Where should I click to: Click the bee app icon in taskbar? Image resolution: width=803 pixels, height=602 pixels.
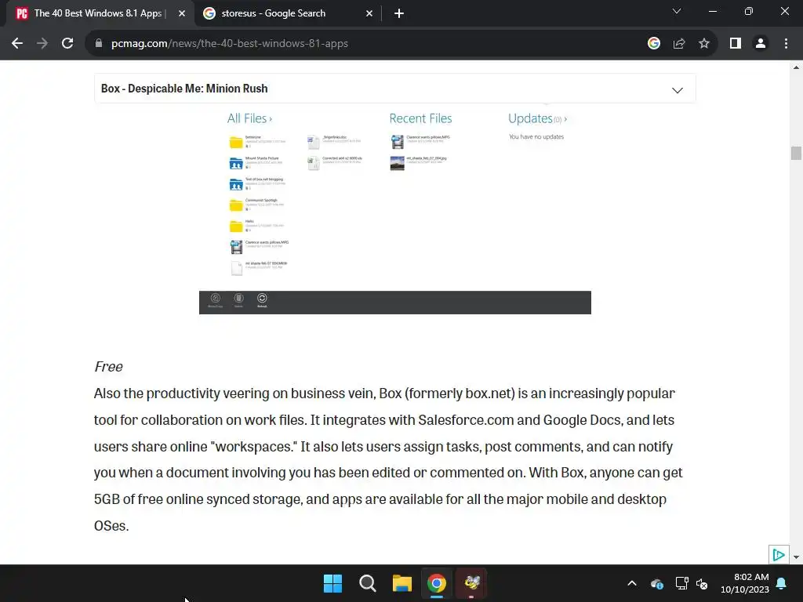pos(471,583)
